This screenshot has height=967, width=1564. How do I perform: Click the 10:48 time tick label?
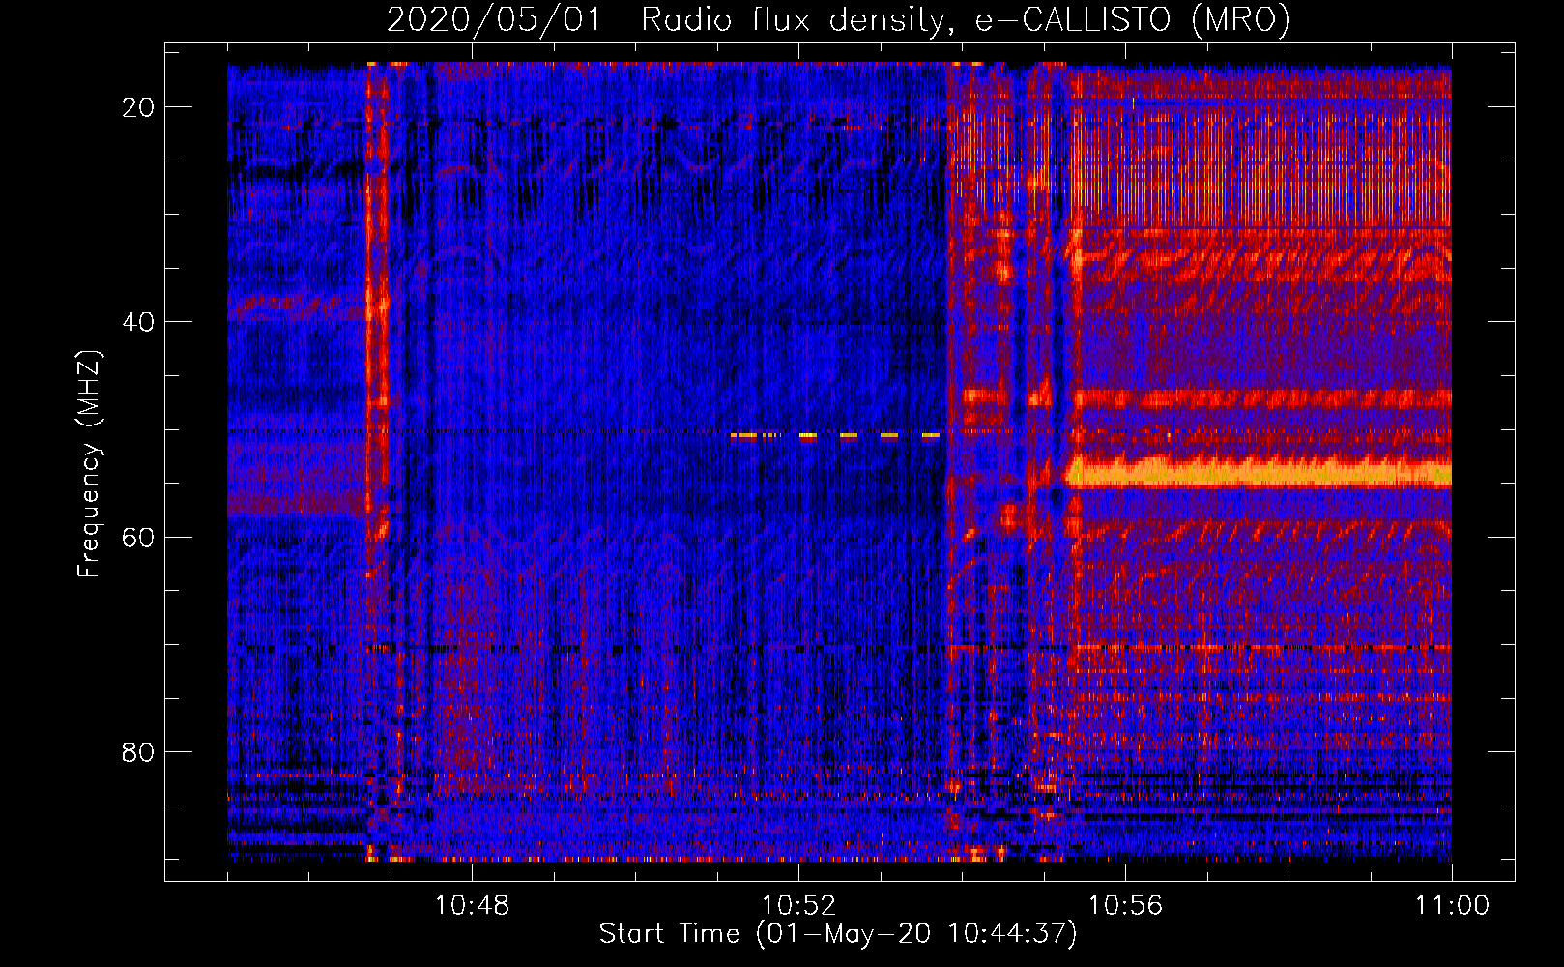(x=472, y=905)
